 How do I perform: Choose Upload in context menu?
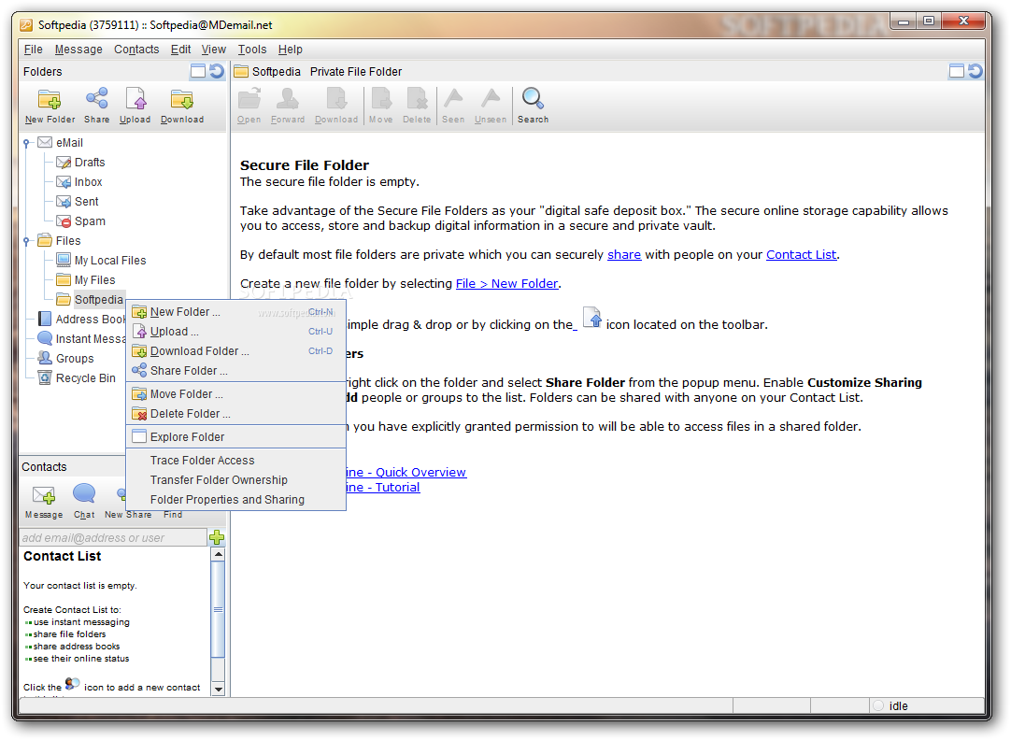(236, 332)
